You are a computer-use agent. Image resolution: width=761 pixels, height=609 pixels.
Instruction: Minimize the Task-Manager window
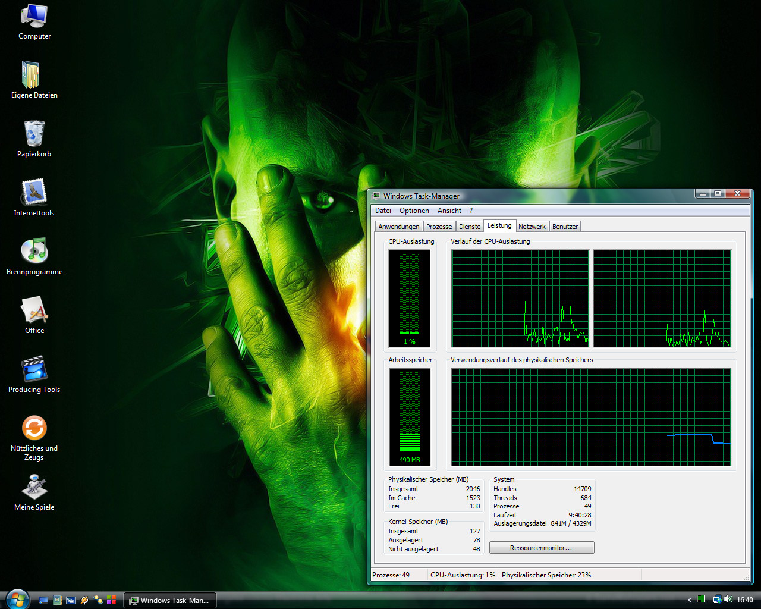click(x=703, y=194)
